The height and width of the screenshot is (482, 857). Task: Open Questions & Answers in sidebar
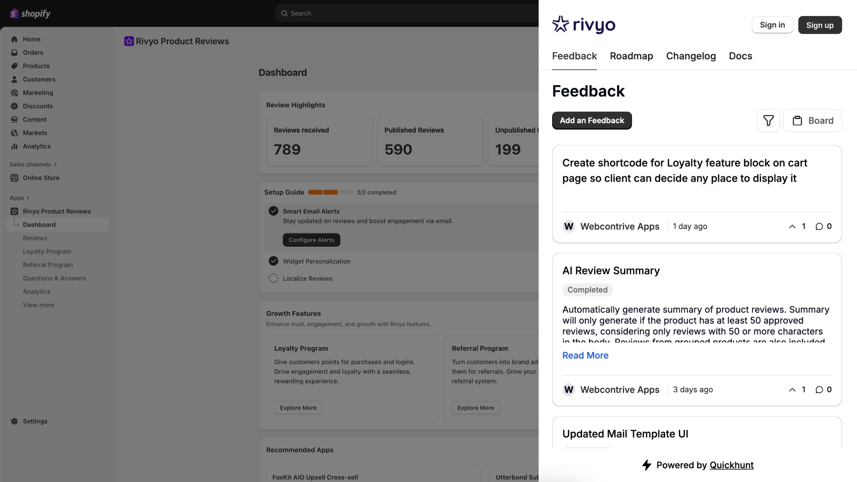point(54,278)
